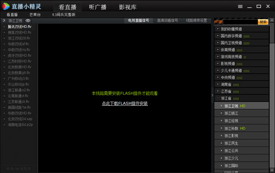Collapse channel panel using middle splitter arrow
The image size is (275, 173).
coord(212,95)
